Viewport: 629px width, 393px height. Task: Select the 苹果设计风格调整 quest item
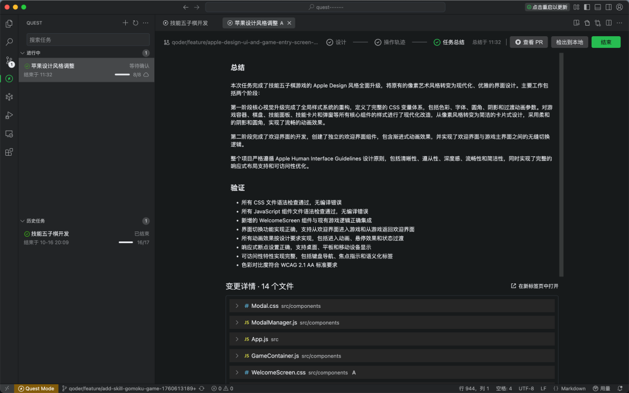pos(86,70)
